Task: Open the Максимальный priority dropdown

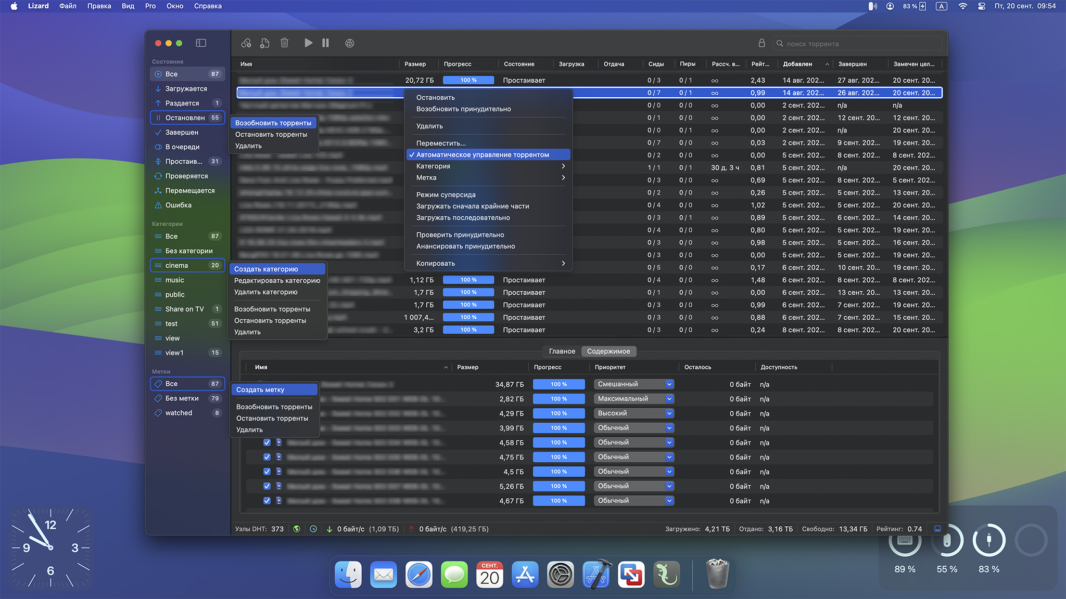Action: click(x=634, y=399)
